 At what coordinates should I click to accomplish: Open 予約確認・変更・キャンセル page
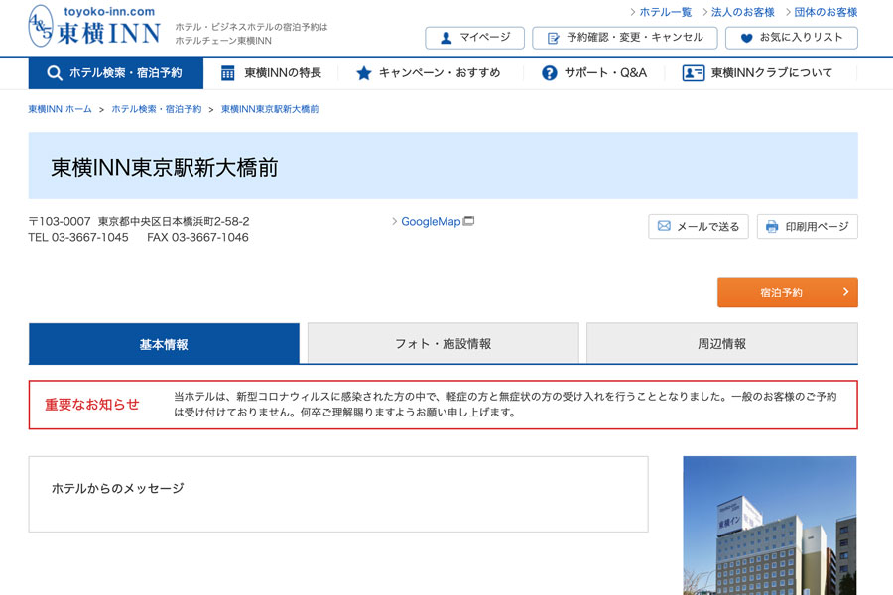[x=625, y=38]
